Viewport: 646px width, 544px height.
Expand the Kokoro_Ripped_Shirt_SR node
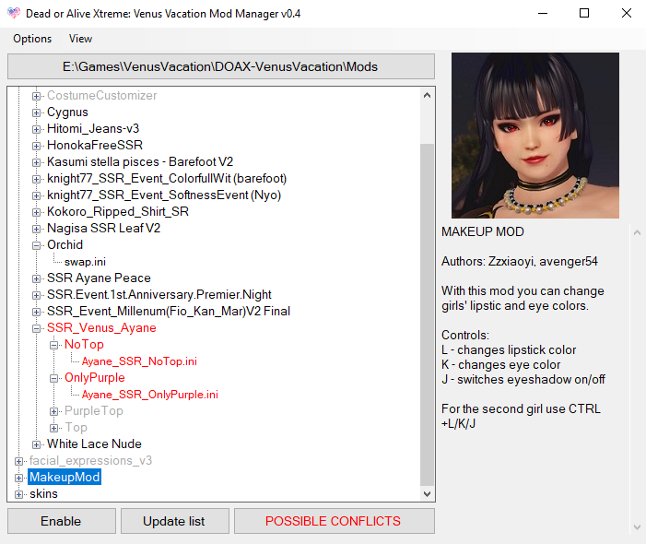point(36,212)
